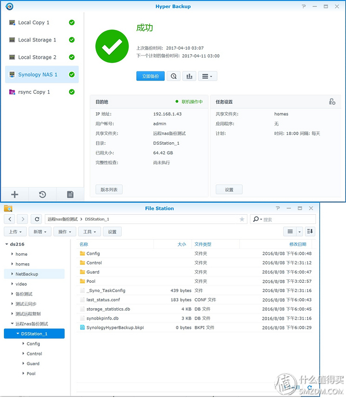This screenshot has height=398, width=346.
Task: Open the 工具 tools dropdown
Action: tap(89, 232)
